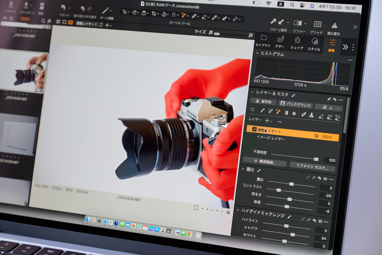Toggle the orange mask visibility eye icon

pyautogui.click(x=70, y=22)
